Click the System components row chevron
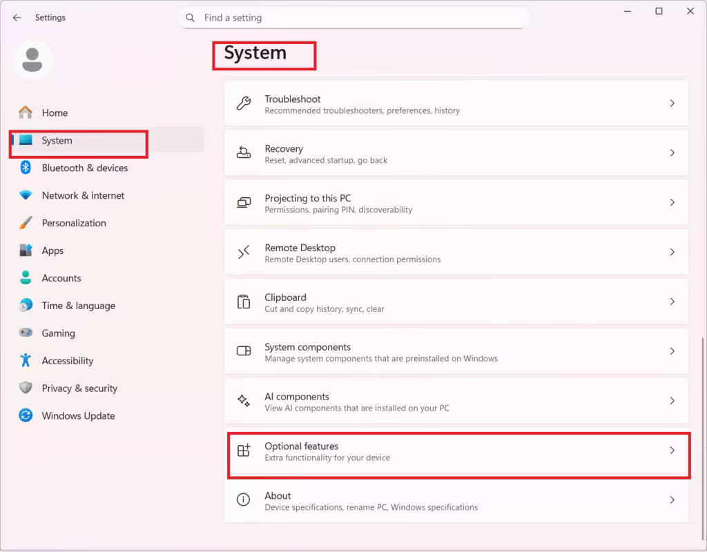Viewport: 707px width, 552px height. coord(672,351)
